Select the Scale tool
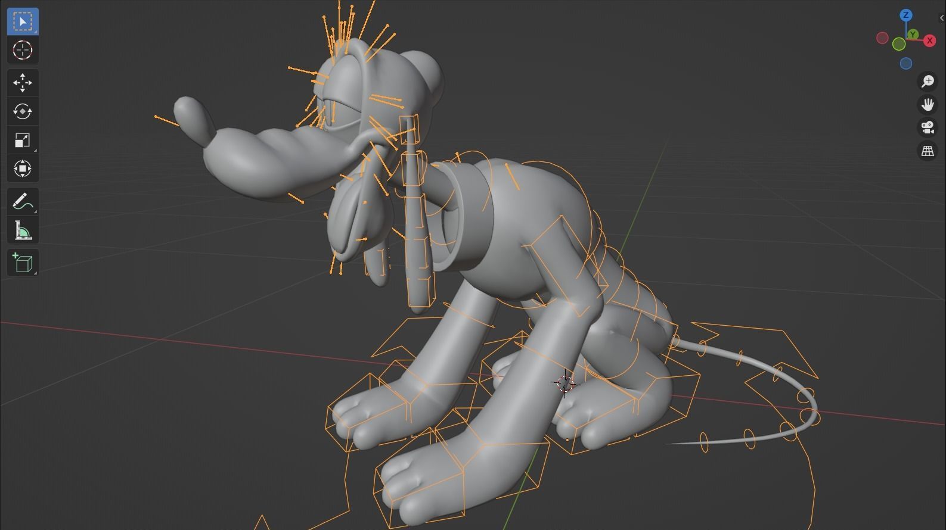The width and height of the screenshot is (946, 530). click(23, 140)
